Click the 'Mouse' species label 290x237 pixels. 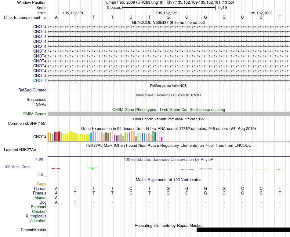click(x=40, y=198)
